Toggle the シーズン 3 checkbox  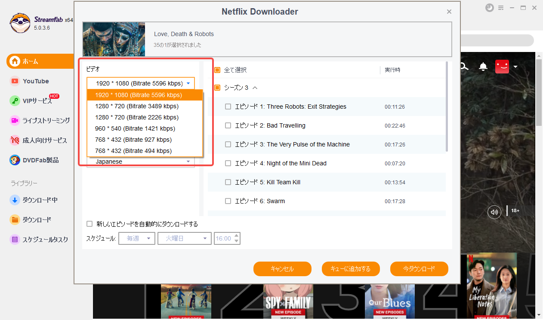[217, 88]
